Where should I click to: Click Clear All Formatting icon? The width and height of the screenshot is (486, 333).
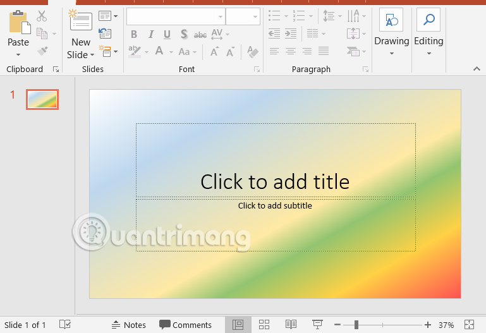pyautogui.click(x=253, y=51)
